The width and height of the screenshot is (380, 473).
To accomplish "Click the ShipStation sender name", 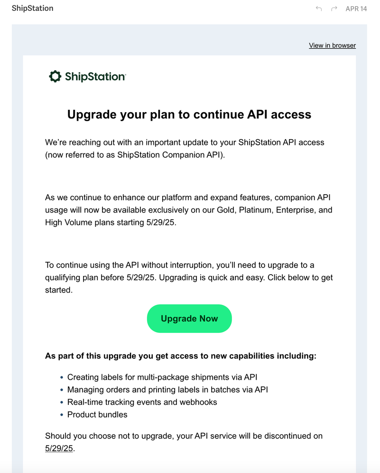I will (x=32, y=8).
